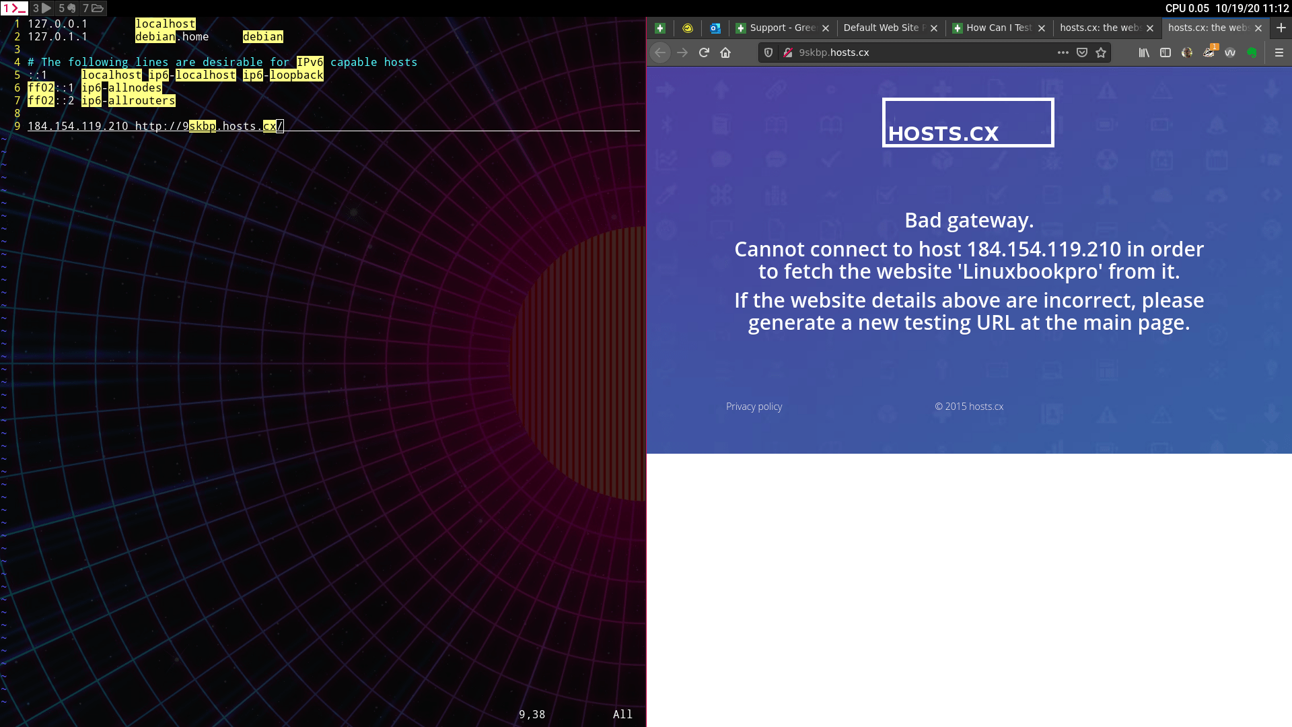The width and height of the screenshot is (1292, 727).
Task: Open the Library bookshelf icon
Action: (x=1144, y=53)
